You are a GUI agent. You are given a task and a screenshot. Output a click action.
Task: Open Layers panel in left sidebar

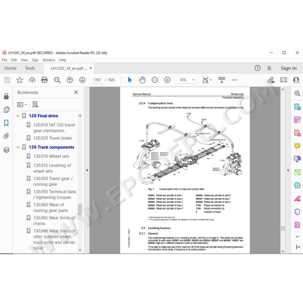click(x=6, y=150)
